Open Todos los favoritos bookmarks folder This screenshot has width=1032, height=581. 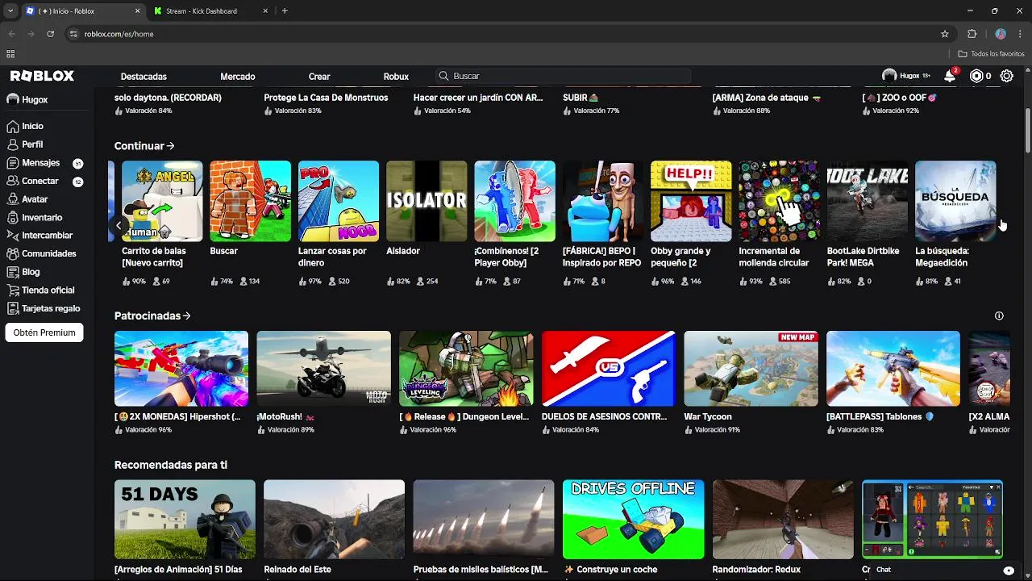(991, 54)
